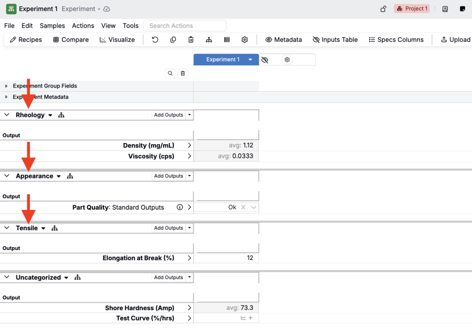
Task: Collapse the Tensile section chevron
Action: 7,228
